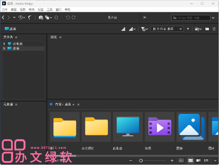Click the 内容: 桌面 tab label
This screenshot has width=219, height=165.
point(63,104)
